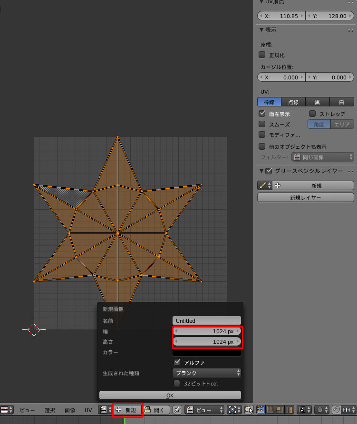Open the UV menu

click(x=88, y=410)
